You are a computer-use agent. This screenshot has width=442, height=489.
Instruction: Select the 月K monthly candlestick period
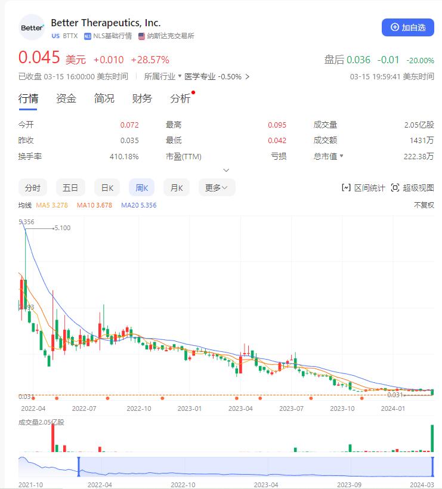point(177,188)
